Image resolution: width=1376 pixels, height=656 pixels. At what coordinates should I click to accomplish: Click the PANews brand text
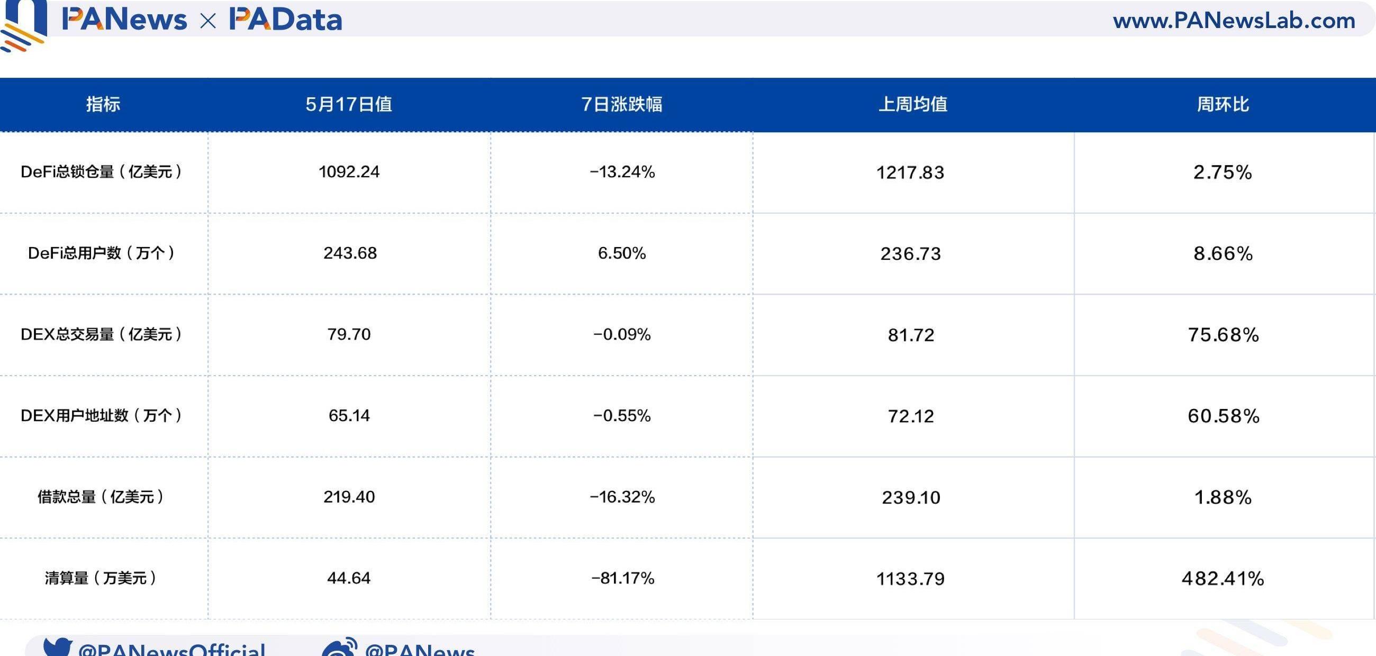(124, 20)
